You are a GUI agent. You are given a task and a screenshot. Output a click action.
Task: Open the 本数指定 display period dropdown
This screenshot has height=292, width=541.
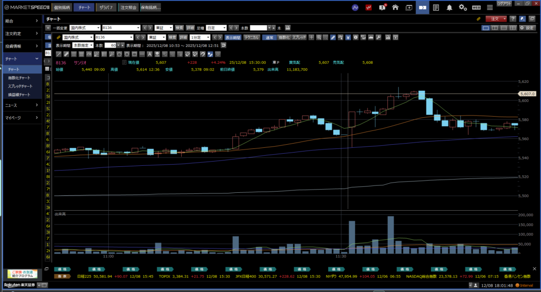point(83,45)
